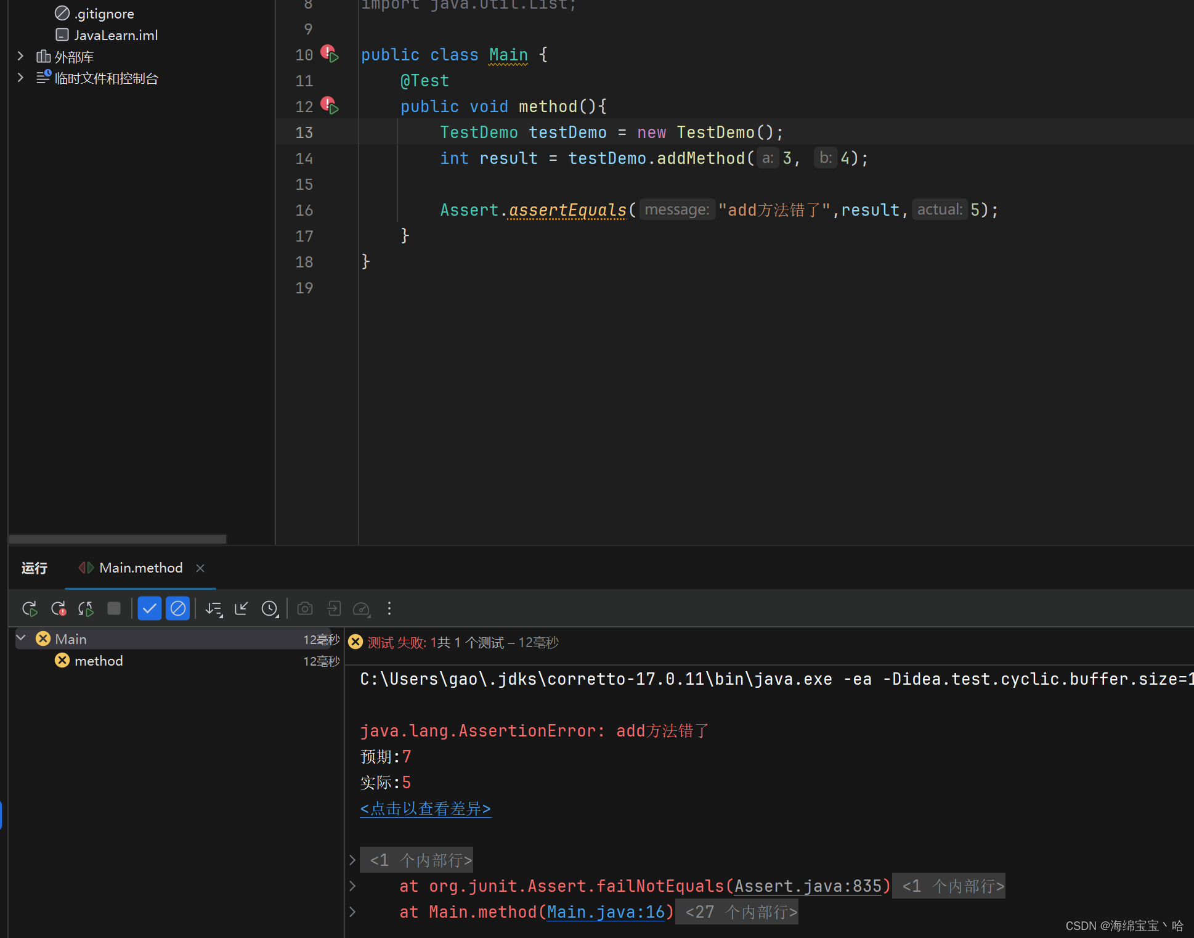Expand the fold arrow beside Main.method line
The image size is (1194, 938).
point(352,912)
